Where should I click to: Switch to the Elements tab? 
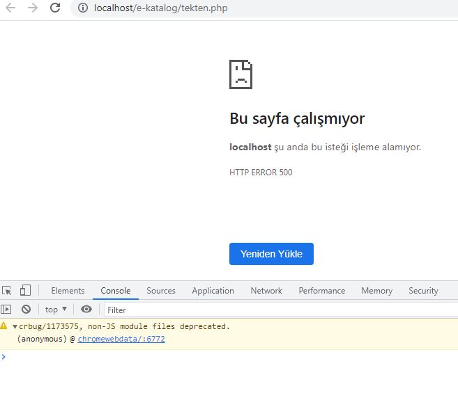pos(68,291)
